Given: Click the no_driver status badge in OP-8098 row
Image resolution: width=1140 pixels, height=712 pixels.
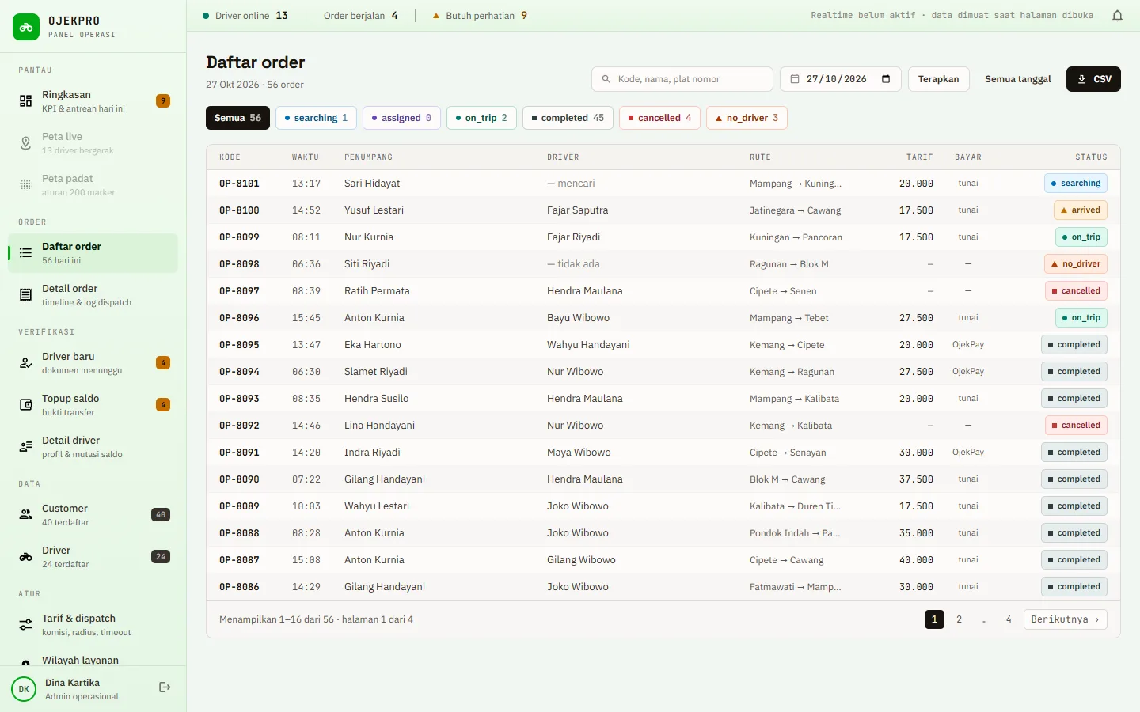Looking at the screenshot, I should point(1076,264).
